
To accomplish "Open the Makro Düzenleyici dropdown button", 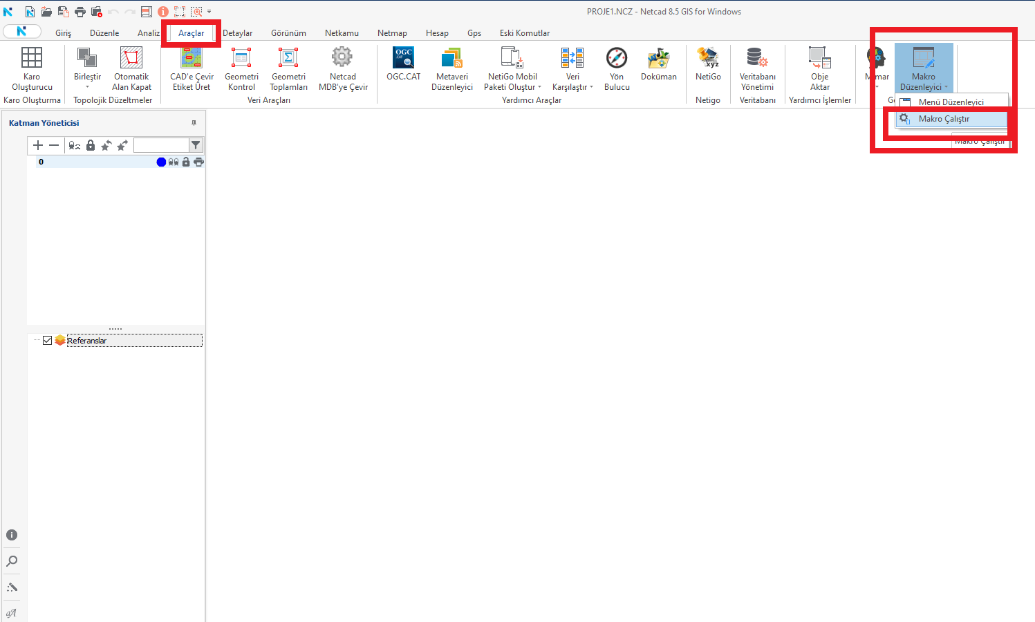I will [924, 68].
